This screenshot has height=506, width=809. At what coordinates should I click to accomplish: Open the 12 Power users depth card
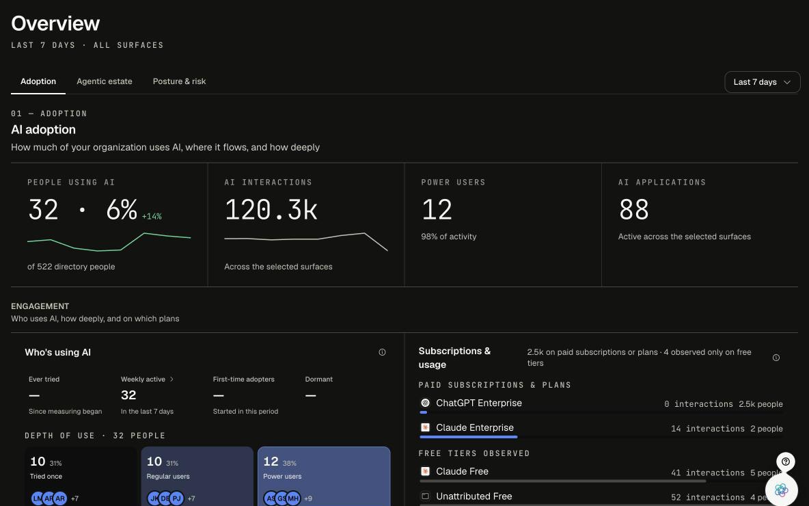324,476
